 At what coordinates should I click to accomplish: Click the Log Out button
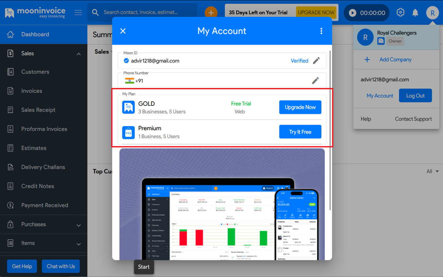point(415,96)
